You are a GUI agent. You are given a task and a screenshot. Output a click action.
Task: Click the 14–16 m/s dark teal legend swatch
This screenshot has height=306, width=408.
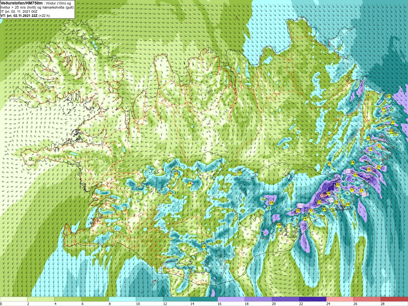pos(204,299)
